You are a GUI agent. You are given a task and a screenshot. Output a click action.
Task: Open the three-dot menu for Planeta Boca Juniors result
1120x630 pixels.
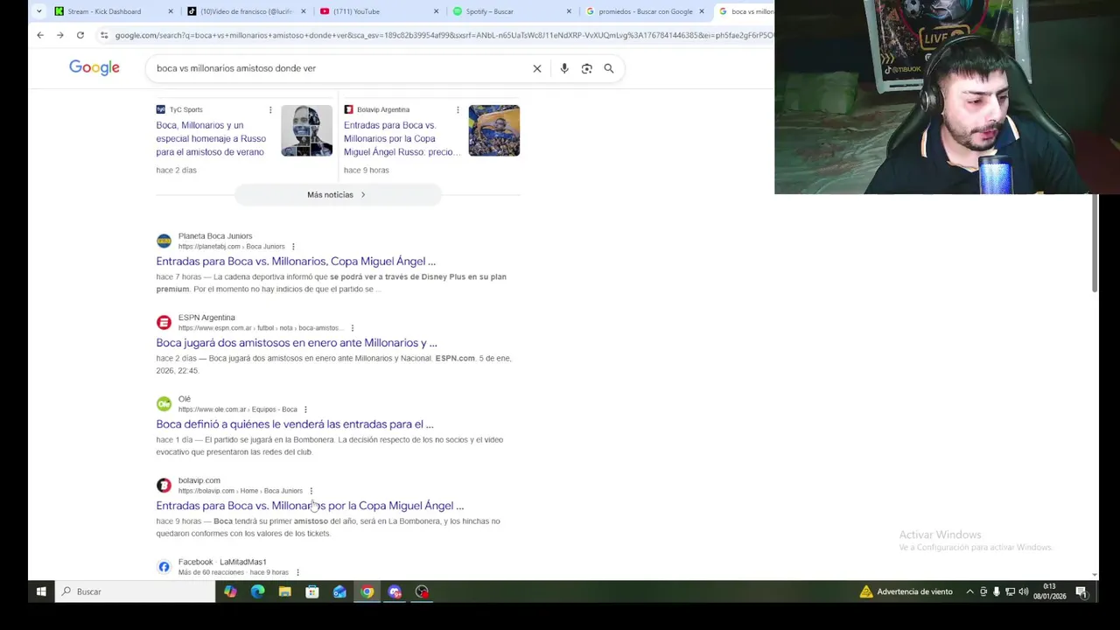click(x=293, y=247)
